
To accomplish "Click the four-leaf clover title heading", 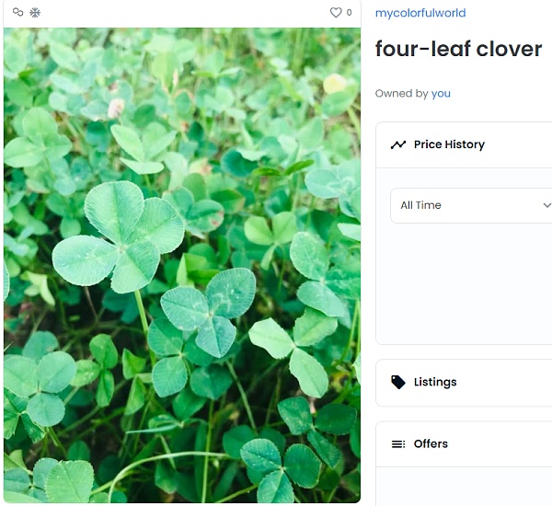I will (458, 49).
